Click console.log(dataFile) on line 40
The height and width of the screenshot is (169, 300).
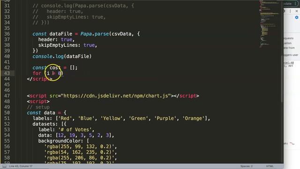pos(62,56)
